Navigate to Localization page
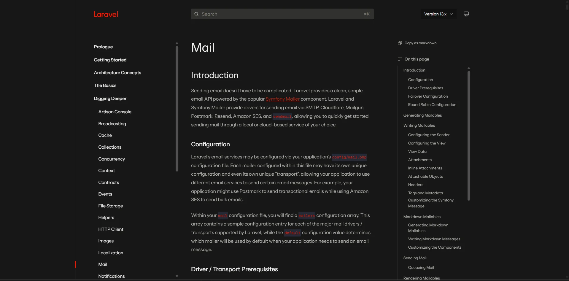Screen dimensions: 569x281 pos(111,253)
